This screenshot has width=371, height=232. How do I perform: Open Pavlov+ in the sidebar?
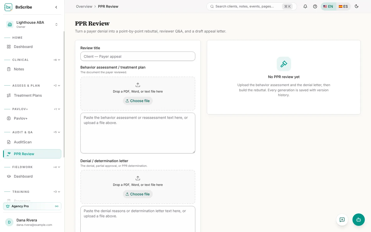pyautogui.click(x=32, y=118)
